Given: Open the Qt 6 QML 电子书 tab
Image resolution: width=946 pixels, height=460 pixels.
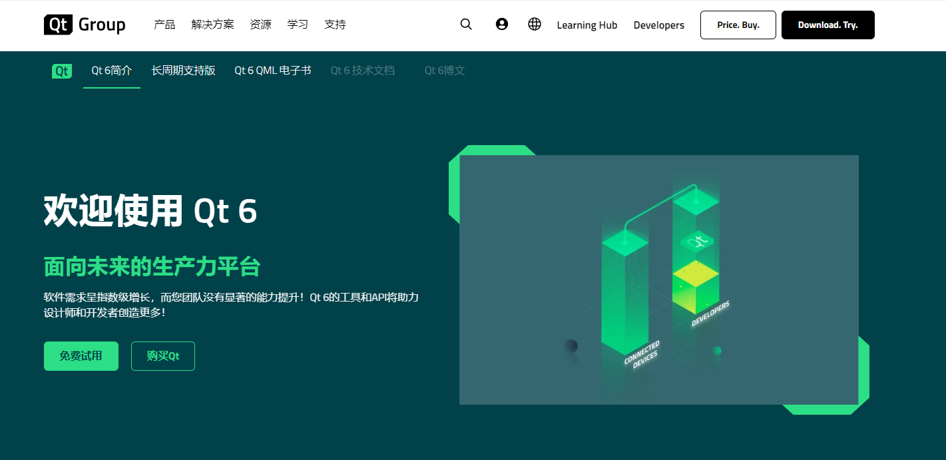Looking at the screenshot, I should [x=273, y=71].
